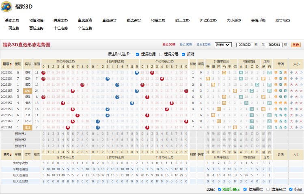Go to 组三走势 page
The height and width of the screenshot is (195, 304).
[x=182, y=20]
